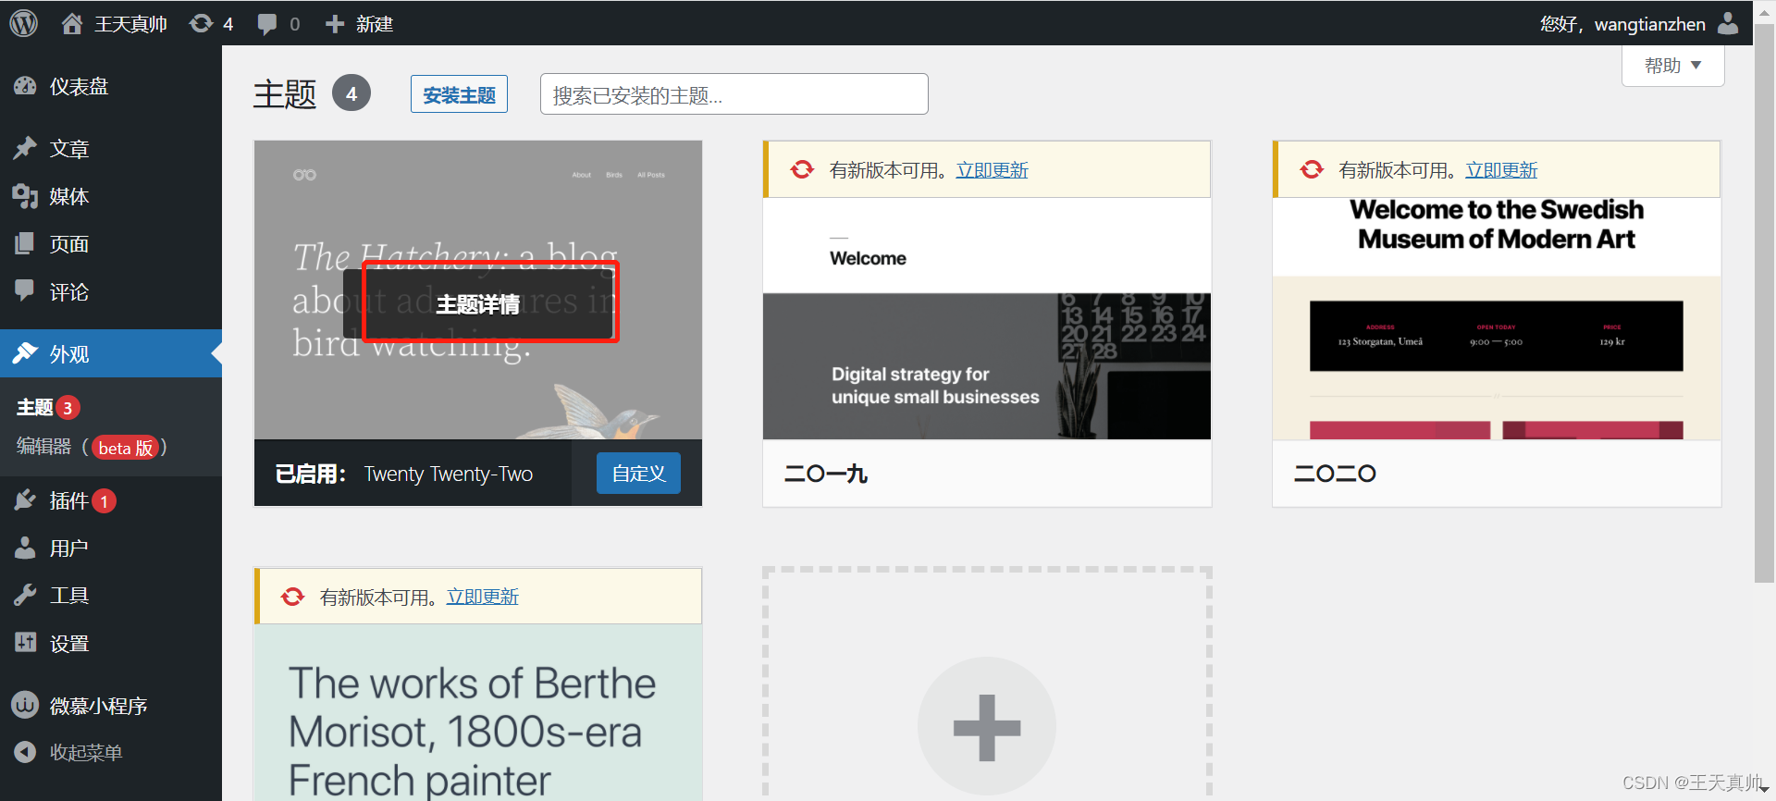
Task: Visit site via the house icon
Action: click(72, 23)
